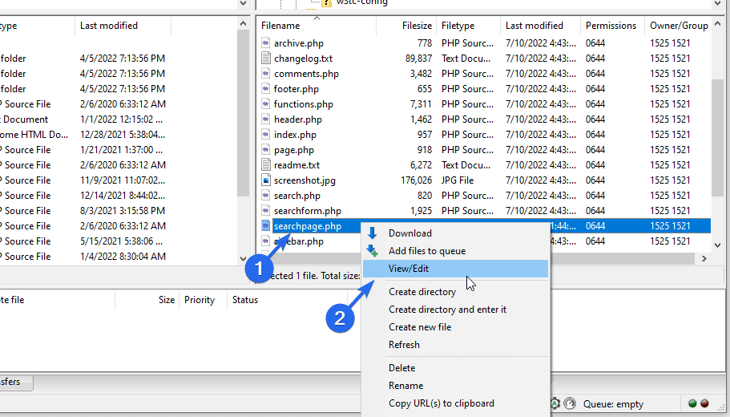This screenshot has width=730, height=417.
Task: Select the screenshot.jpg file name
Action: pyautogui.click(x=305, y=180)
